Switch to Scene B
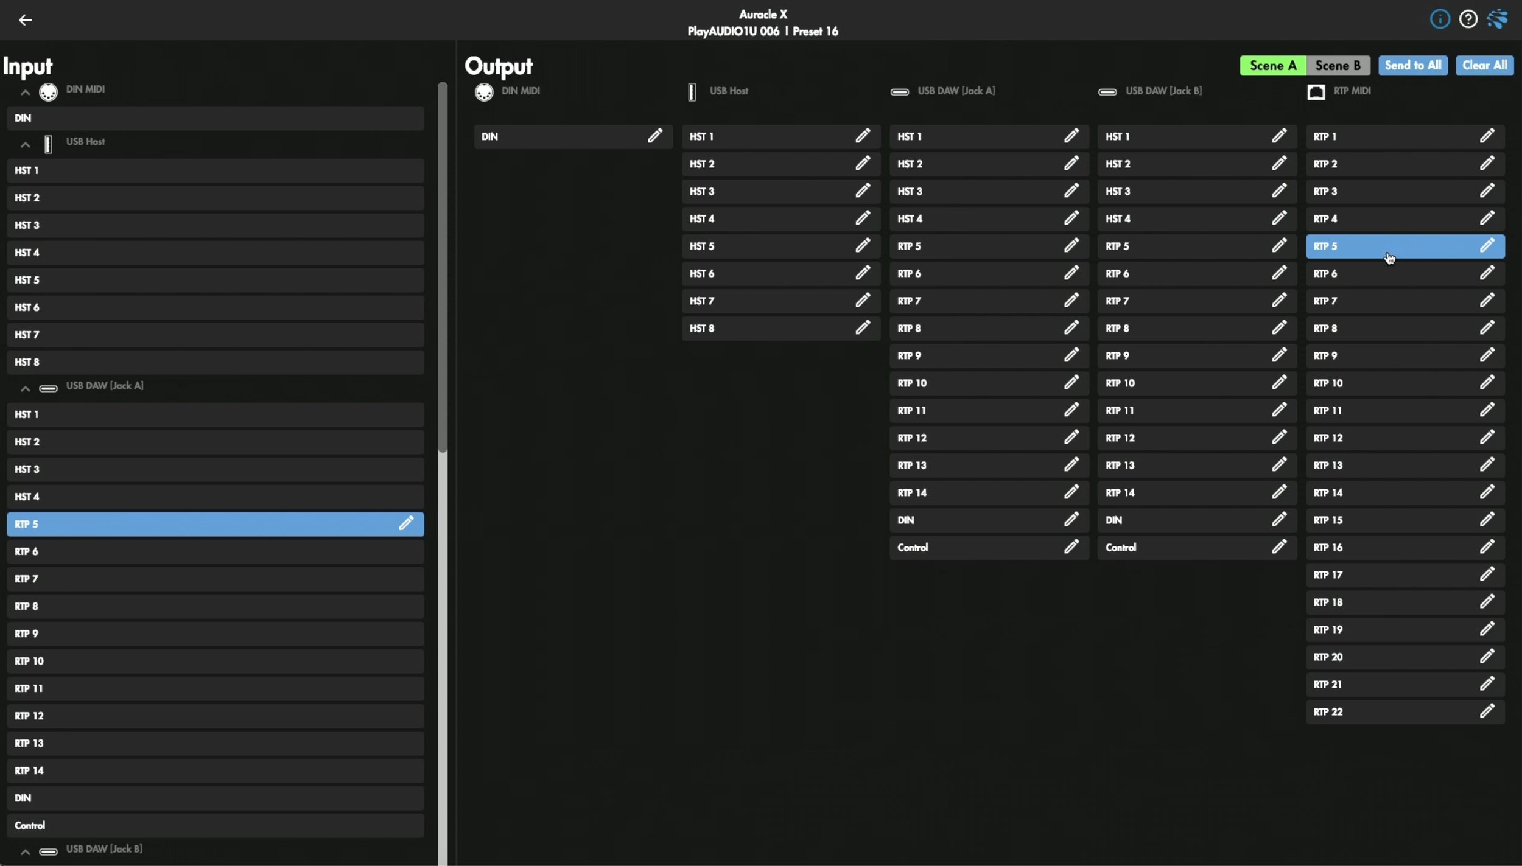 point(1338,66)
